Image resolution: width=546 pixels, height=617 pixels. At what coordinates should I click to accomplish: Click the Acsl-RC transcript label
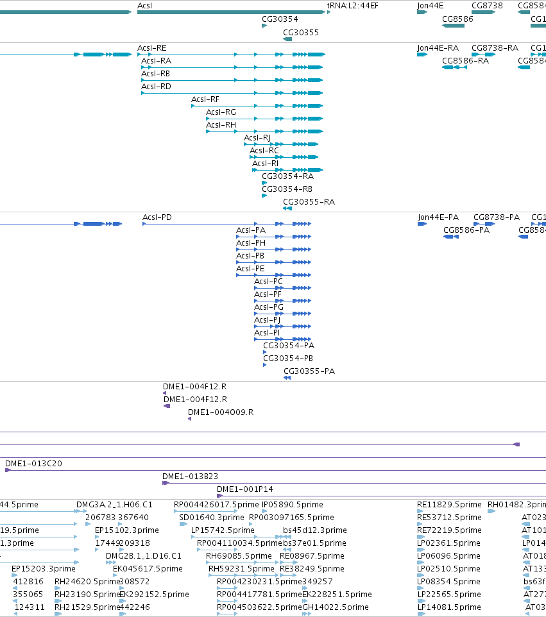[x=264, y=151]
